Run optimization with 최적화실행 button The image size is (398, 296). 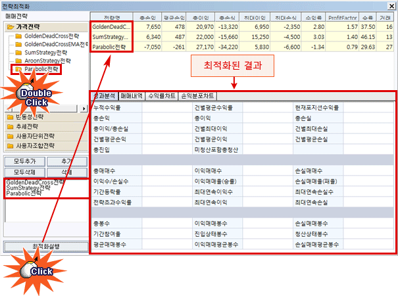[x=45, y=246]
